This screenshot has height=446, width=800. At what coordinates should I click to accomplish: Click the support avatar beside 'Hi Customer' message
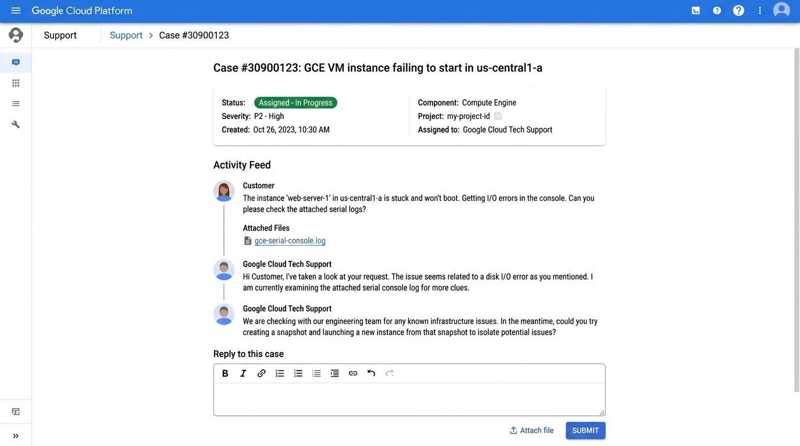pyautogui.click(x=224, y=270)
